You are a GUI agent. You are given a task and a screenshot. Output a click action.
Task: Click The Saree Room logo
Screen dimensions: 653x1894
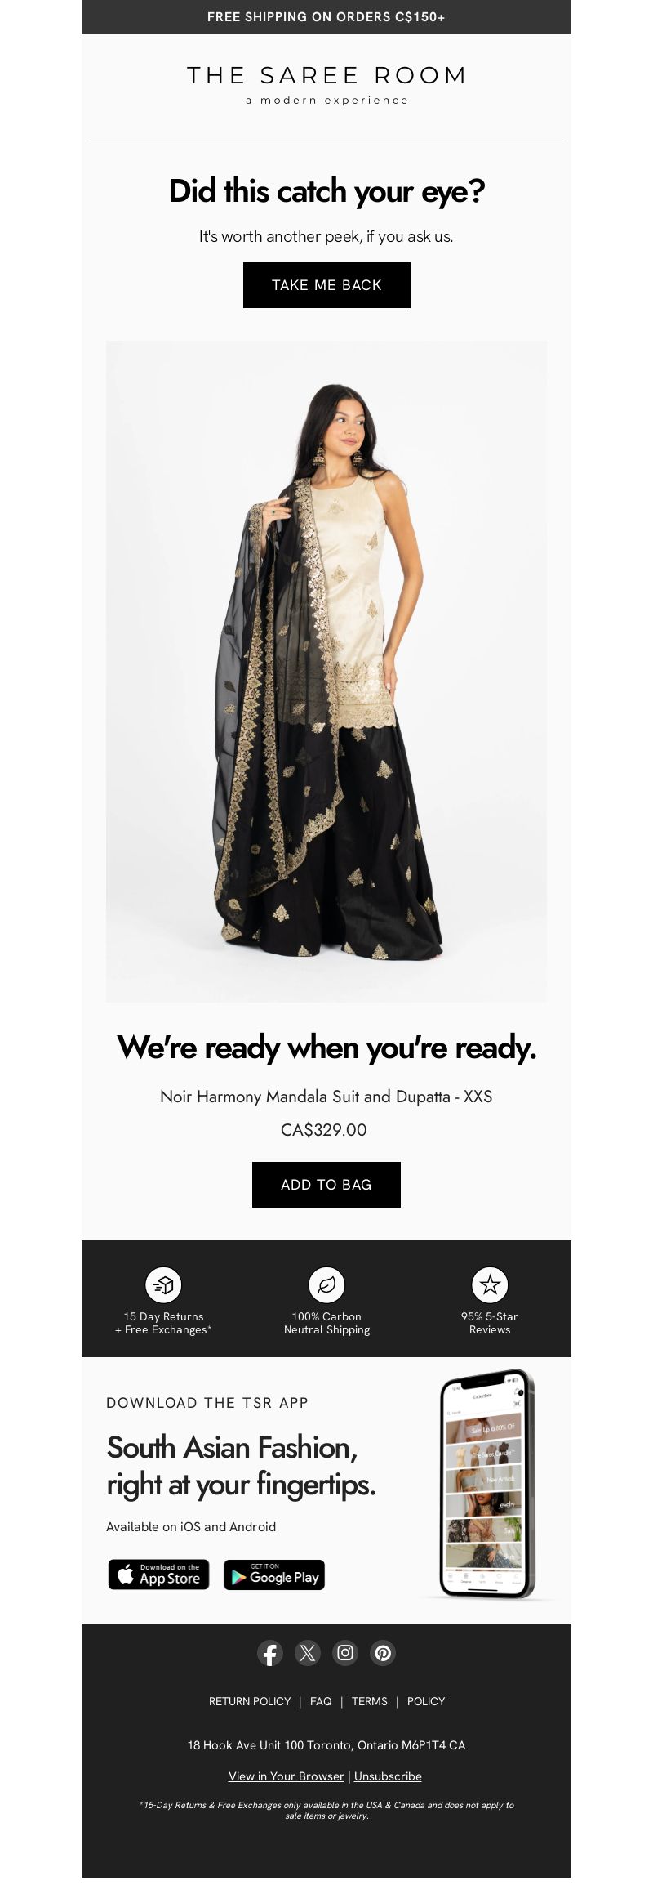[326, 85]
